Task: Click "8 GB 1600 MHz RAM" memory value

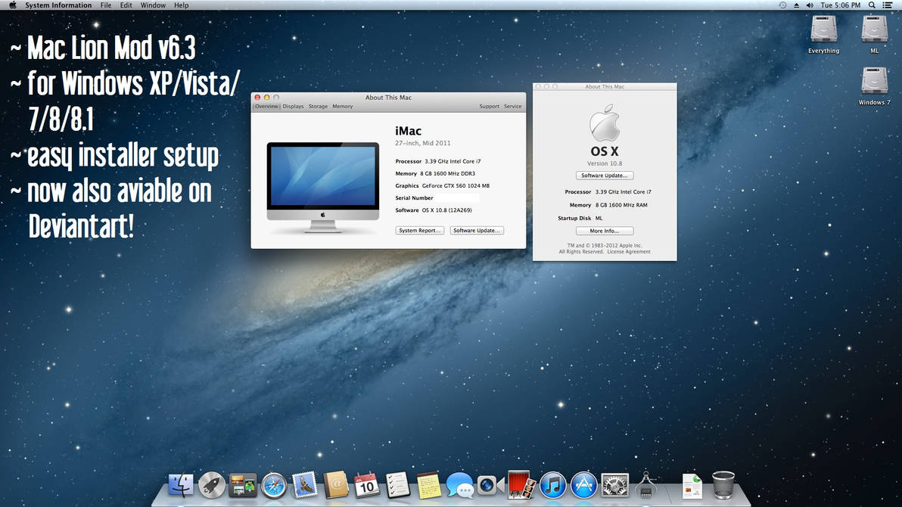Action: point(621,205)
